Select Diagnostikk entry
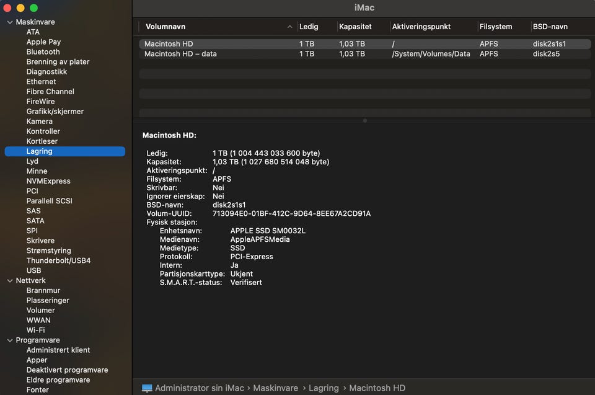This screenshot has width=595, height=395. tap(46, 71)
